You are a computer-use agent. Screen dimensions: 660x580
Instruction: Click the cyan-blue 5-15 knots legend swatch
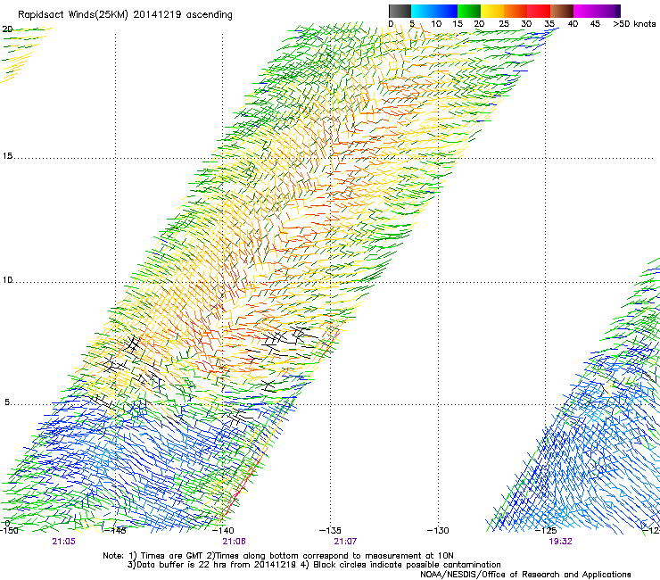[x=434, y=11]
